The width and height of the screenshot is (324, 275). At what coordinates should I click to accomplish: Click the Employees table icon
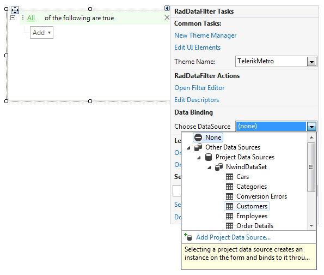229,216
